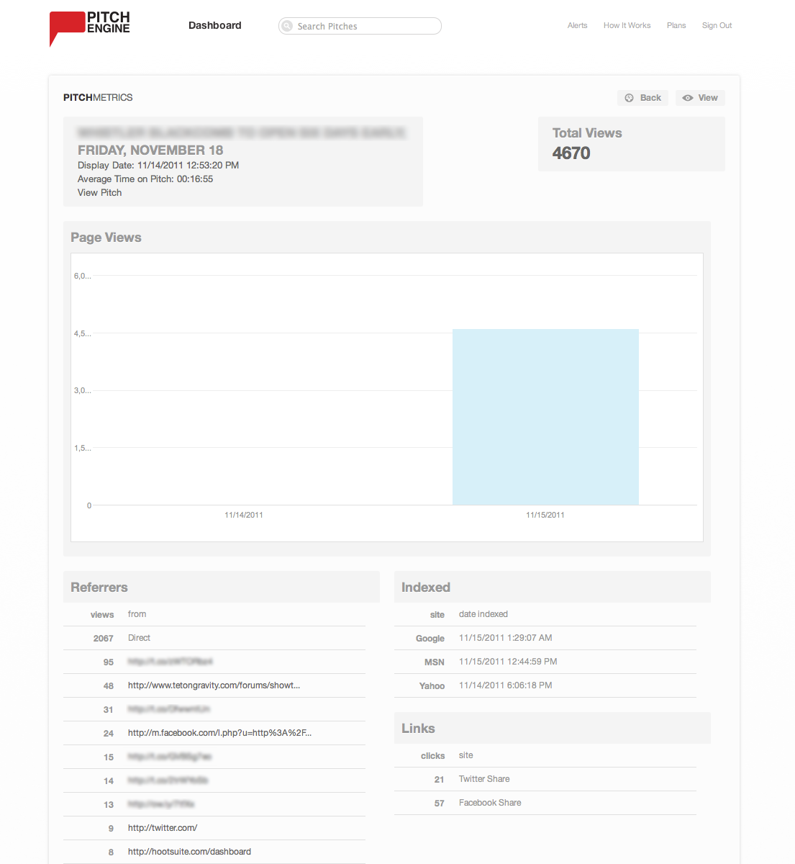
Task: Click the Total Views value 4670
Action: 571,153
